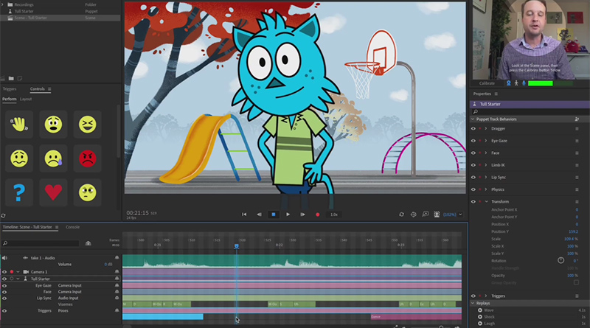Trigger the red angry face emoji
This screenshot has height=328, width=590.
tap(88, 158)
